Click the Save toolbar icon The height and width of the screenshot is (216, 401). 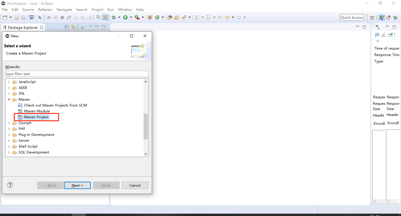pos(16,18)
